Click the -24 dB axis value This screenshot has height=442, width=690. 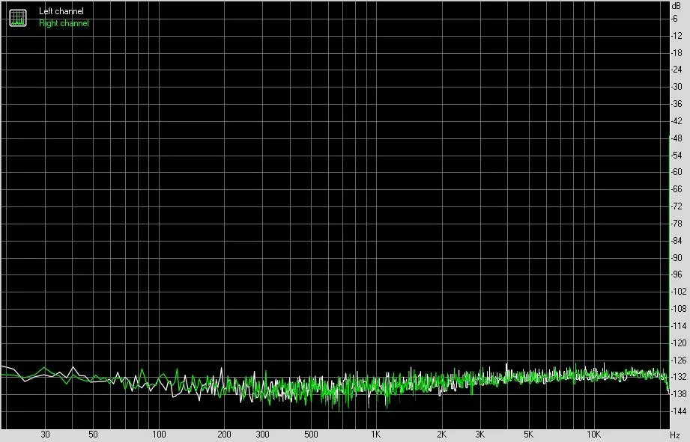[x=677, y=70]
